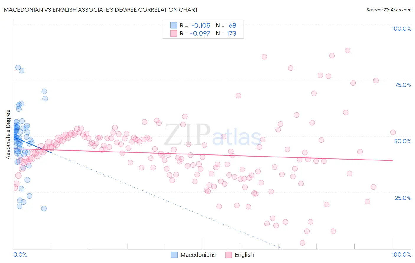The image size is (415, 263).
Task: Select the English legend label
Action: tap(244, 255)
